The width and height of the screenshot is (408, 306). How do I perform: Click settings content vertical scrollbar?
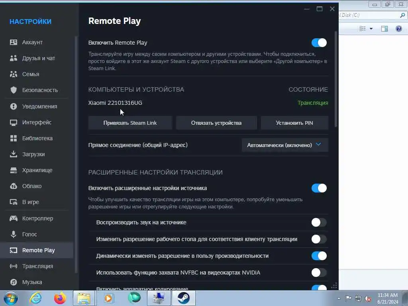tap(335, 79)
